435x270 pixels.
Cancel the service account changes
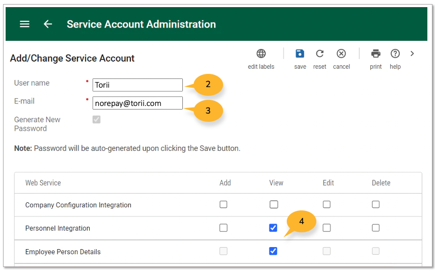coord(341,53)
